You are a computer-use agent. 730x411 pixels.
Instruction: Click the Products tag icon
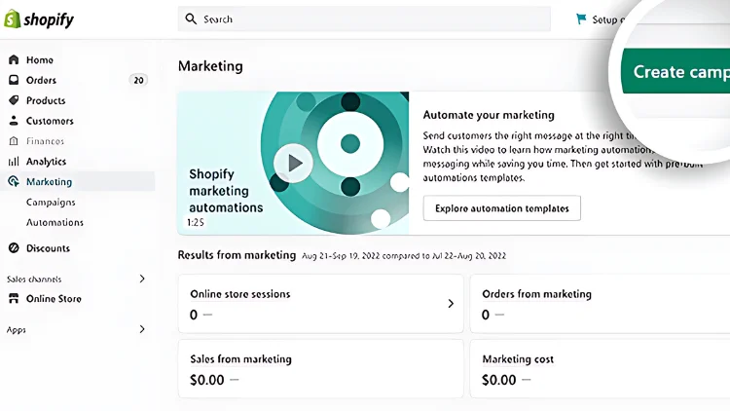(14, 100)
